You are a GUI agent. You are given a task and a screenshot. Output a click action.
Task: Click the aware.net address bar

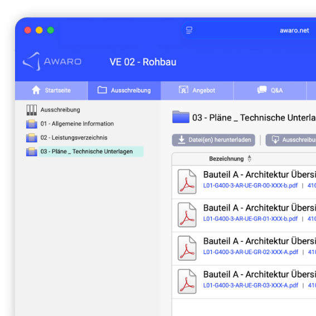(249, 30)
